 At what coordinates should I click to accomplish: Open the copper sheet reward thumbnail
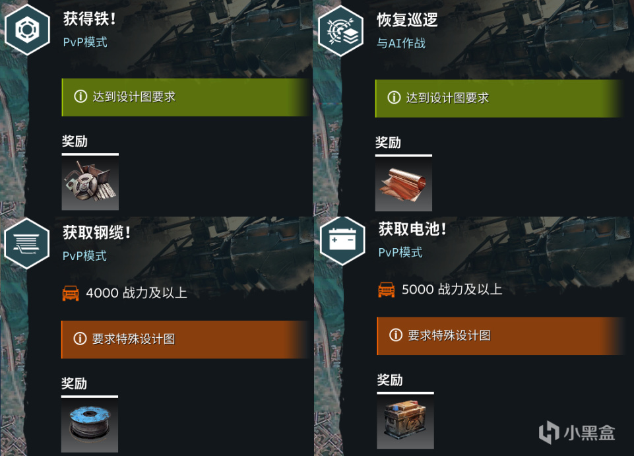pyautogui.click(x=404, y=185)
